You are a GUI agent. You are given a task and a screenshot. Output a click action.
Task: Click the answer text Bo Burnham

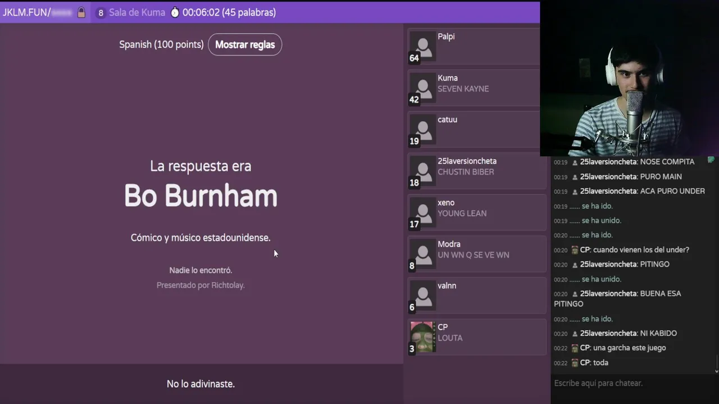coord(201,196)
